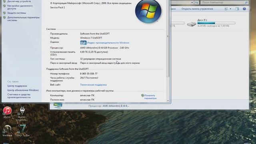Open Центр обновления Windows link
Image resolution: width=256 pixels, height=144 pixels.
[x=23, y=90]
